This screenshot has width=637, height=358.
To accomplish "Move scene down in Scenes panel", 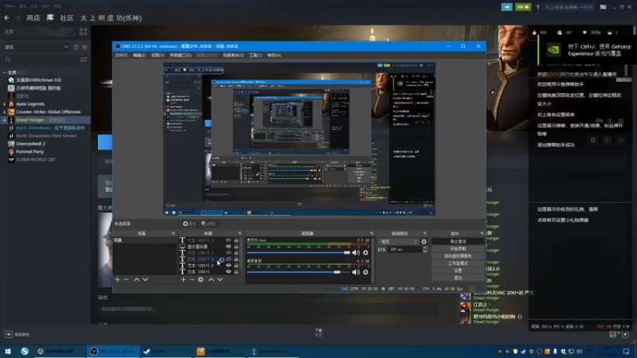I will pos(145,279).
